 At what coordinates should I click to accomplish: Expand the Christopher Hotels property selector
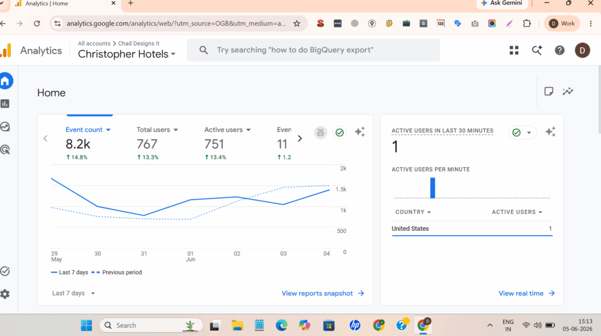pos(127,54)
